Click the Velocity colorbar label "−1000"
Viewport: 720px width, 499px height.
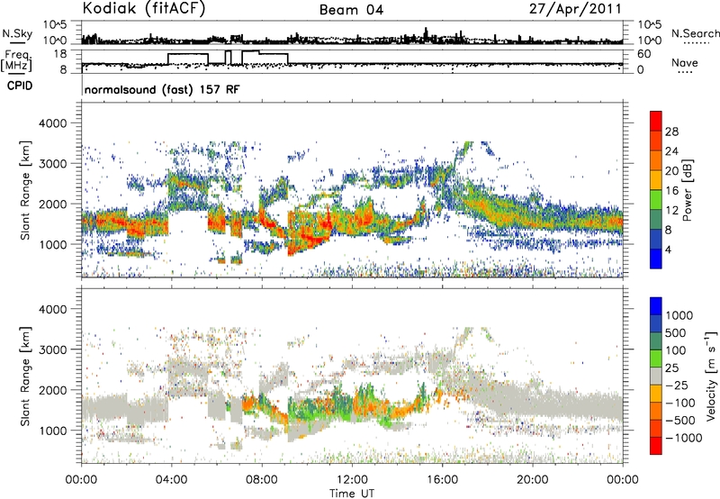tap(683, 438)
